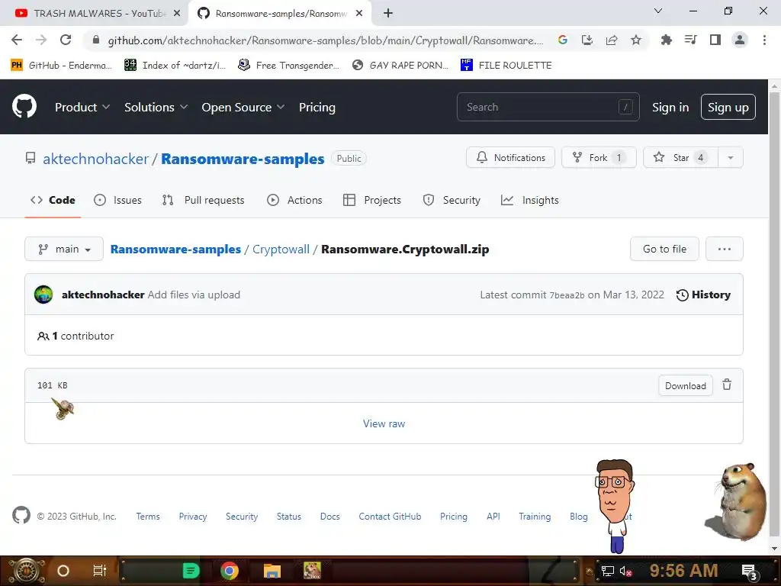The width and height of the screenshot is (781, 586).
Task: Open the Issues tab
Action: point(117,200)
